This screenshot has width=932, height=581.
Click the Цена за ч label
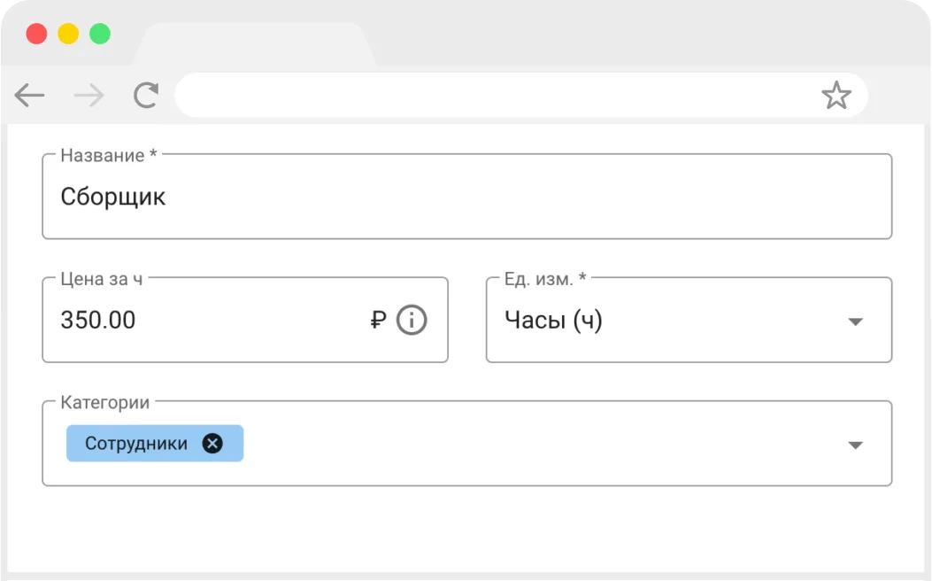[x=102, y=279]
